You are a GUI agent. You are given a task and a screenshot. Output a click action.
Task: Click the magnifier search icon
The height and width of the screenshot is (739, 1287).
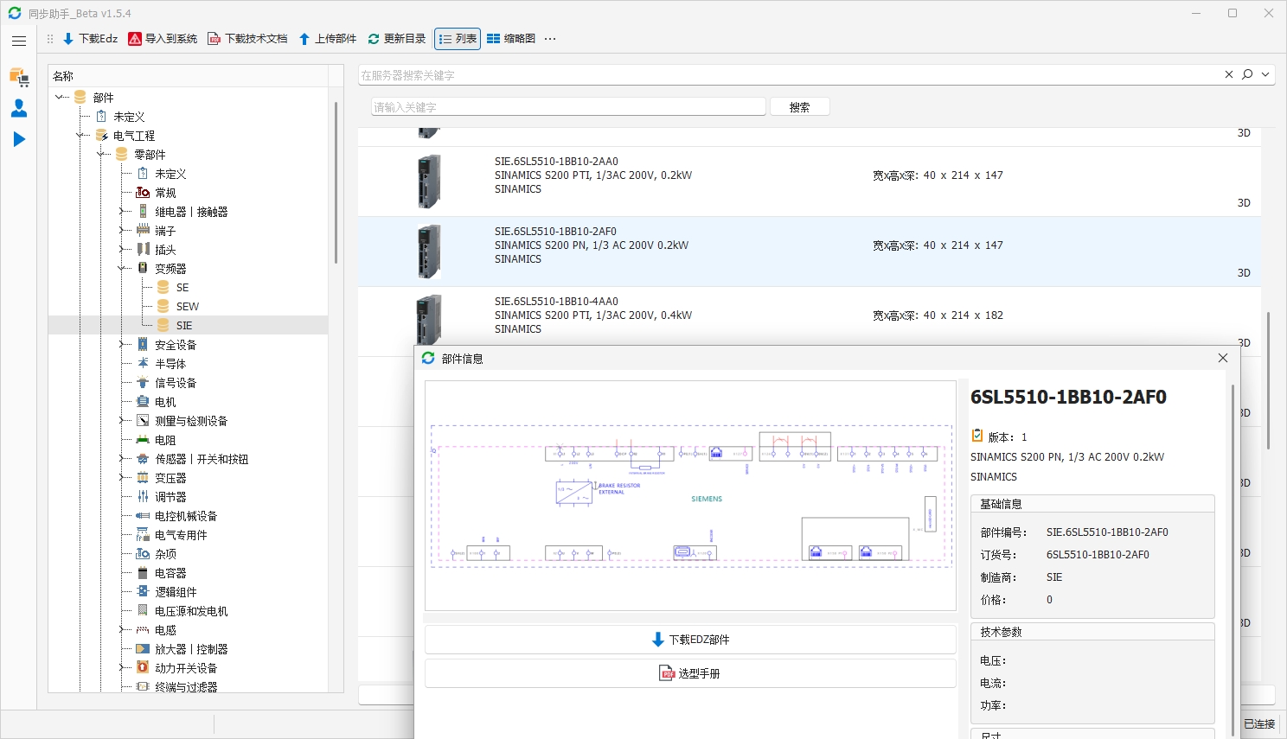coord(1247,74)
